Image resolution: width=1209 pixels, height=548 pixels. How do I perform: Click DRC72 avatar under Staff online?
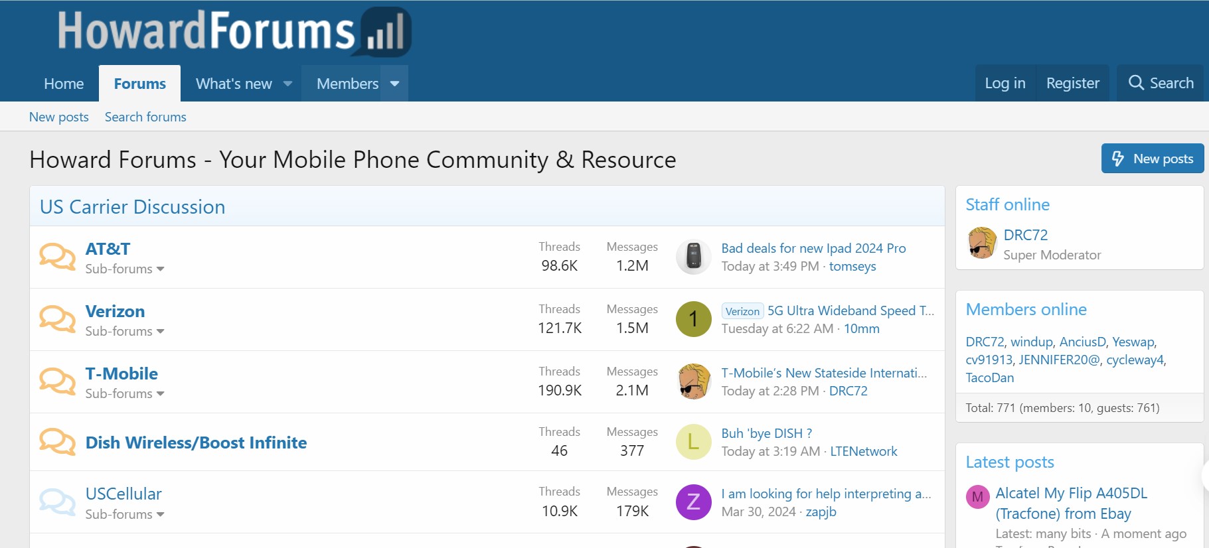[x=982, y=243]
